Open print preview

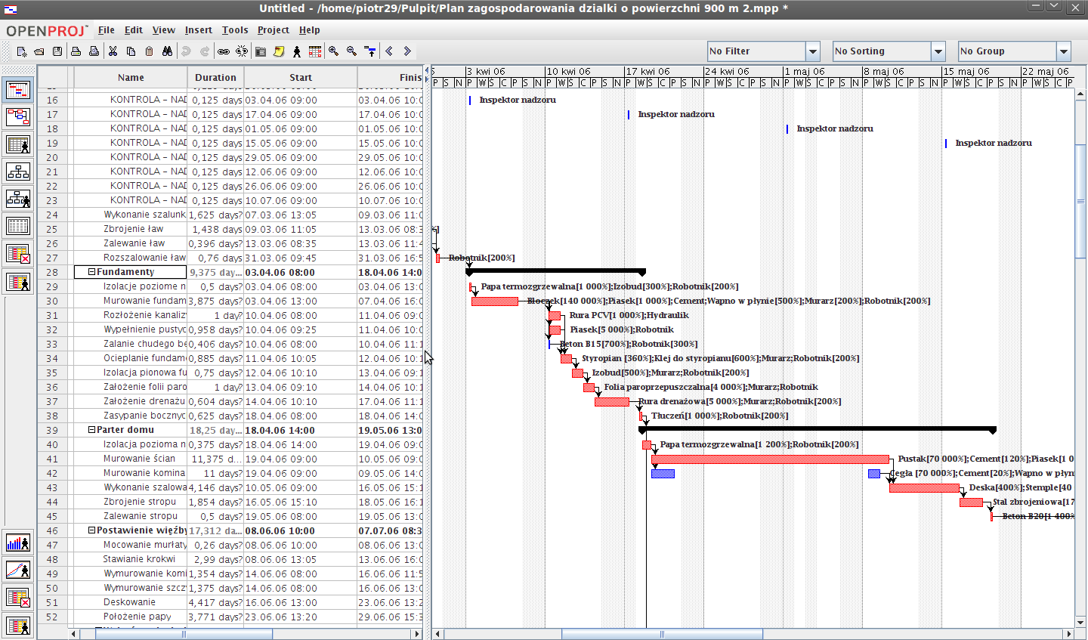click(x=94, y=51)
